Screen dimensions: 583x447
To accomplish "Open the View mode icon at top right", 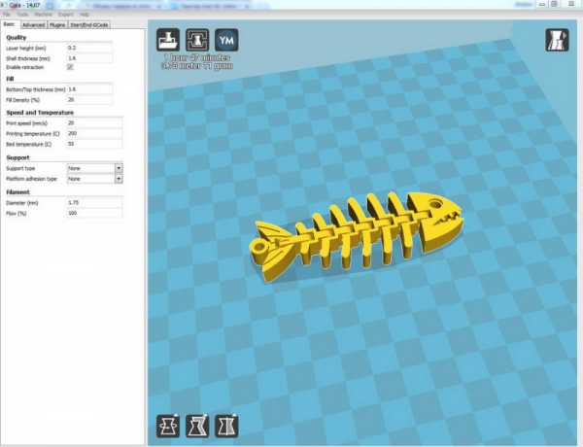I will coord(557,41).
